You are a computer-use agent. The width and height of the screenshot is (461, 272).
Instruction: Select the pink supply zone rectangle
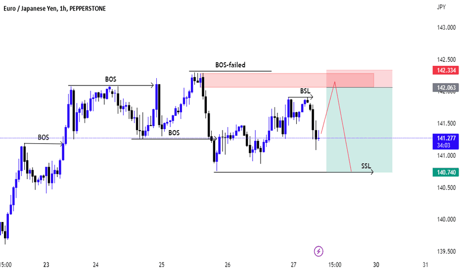click(288, 80)
